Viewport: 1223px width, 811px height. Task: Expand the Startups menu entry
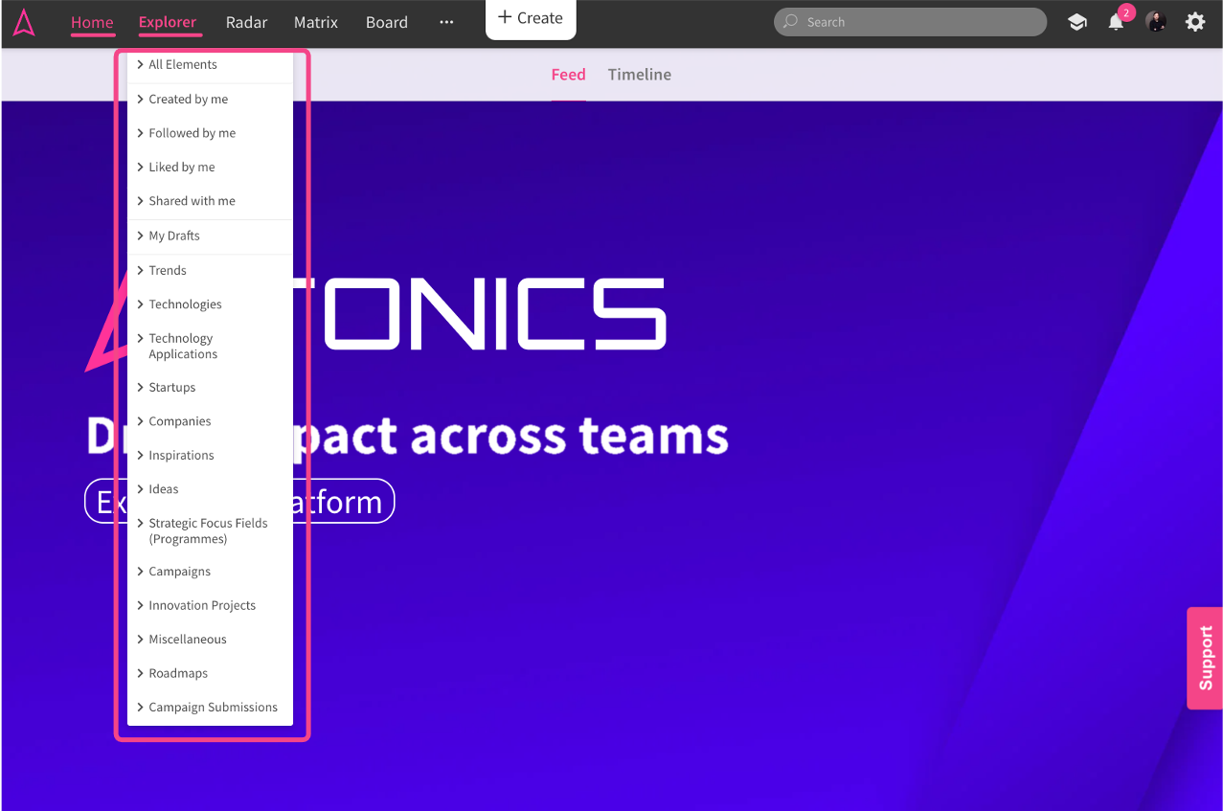[171, 388]
